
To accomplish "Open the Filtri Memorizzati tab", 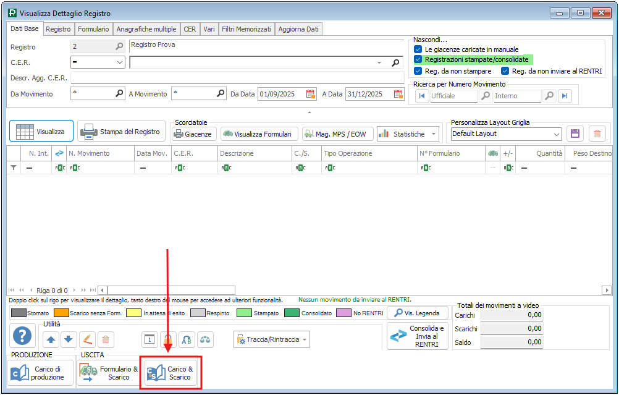I will [246, 29].
